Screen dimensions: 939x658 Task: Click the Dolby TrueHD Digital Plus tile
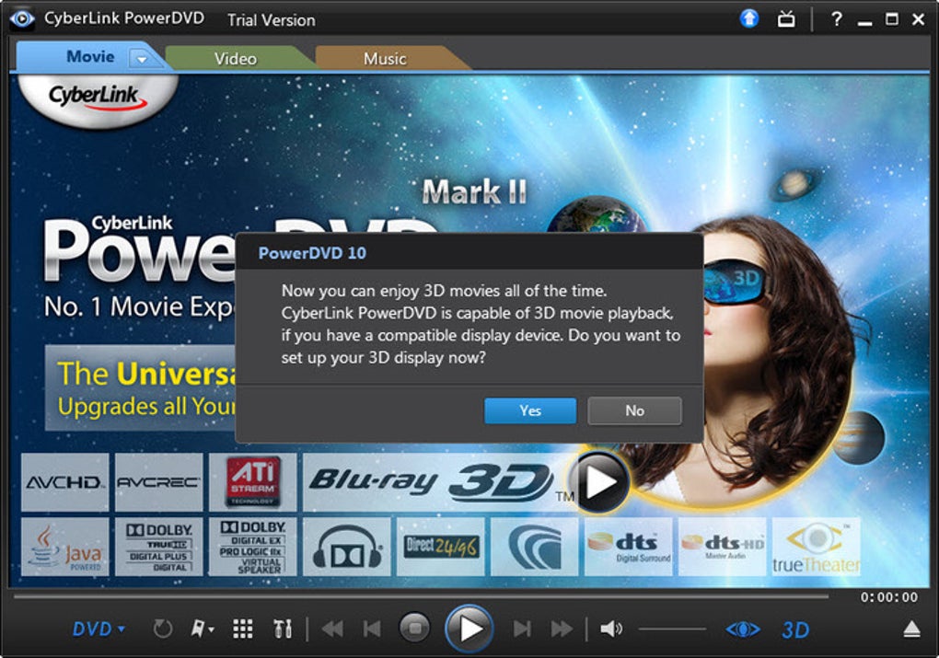click(x=158, y=547)
